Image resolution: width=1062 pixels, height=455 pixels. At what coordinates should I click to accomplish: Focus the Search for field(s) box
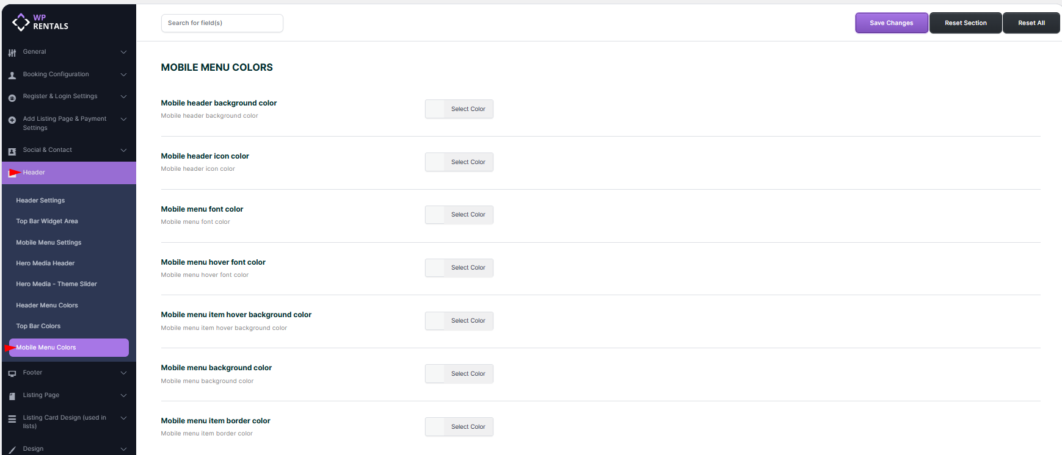222,23
